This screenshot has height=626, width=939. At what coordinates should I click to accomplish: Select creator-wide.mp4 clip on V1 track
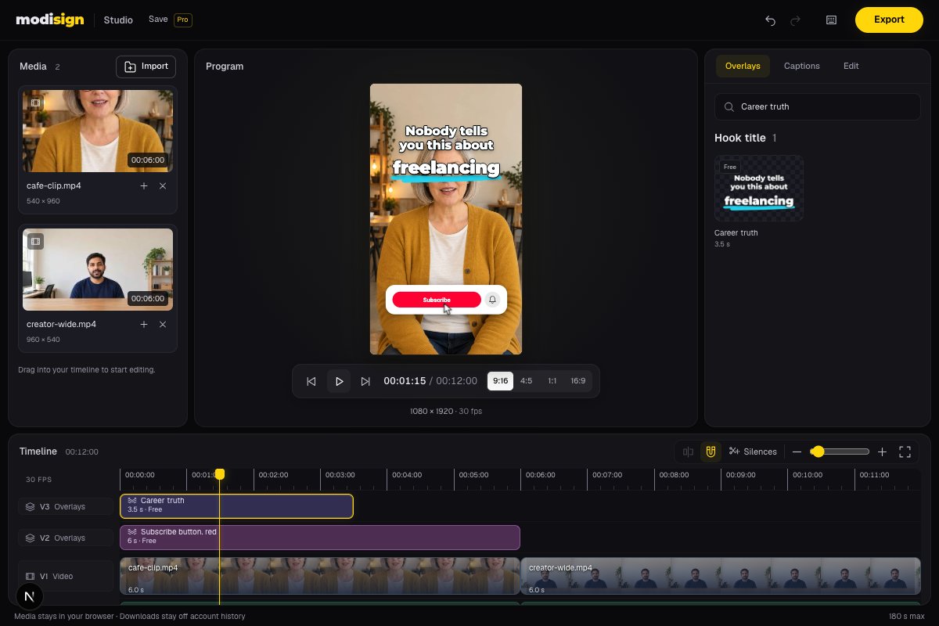click(721, 576)
